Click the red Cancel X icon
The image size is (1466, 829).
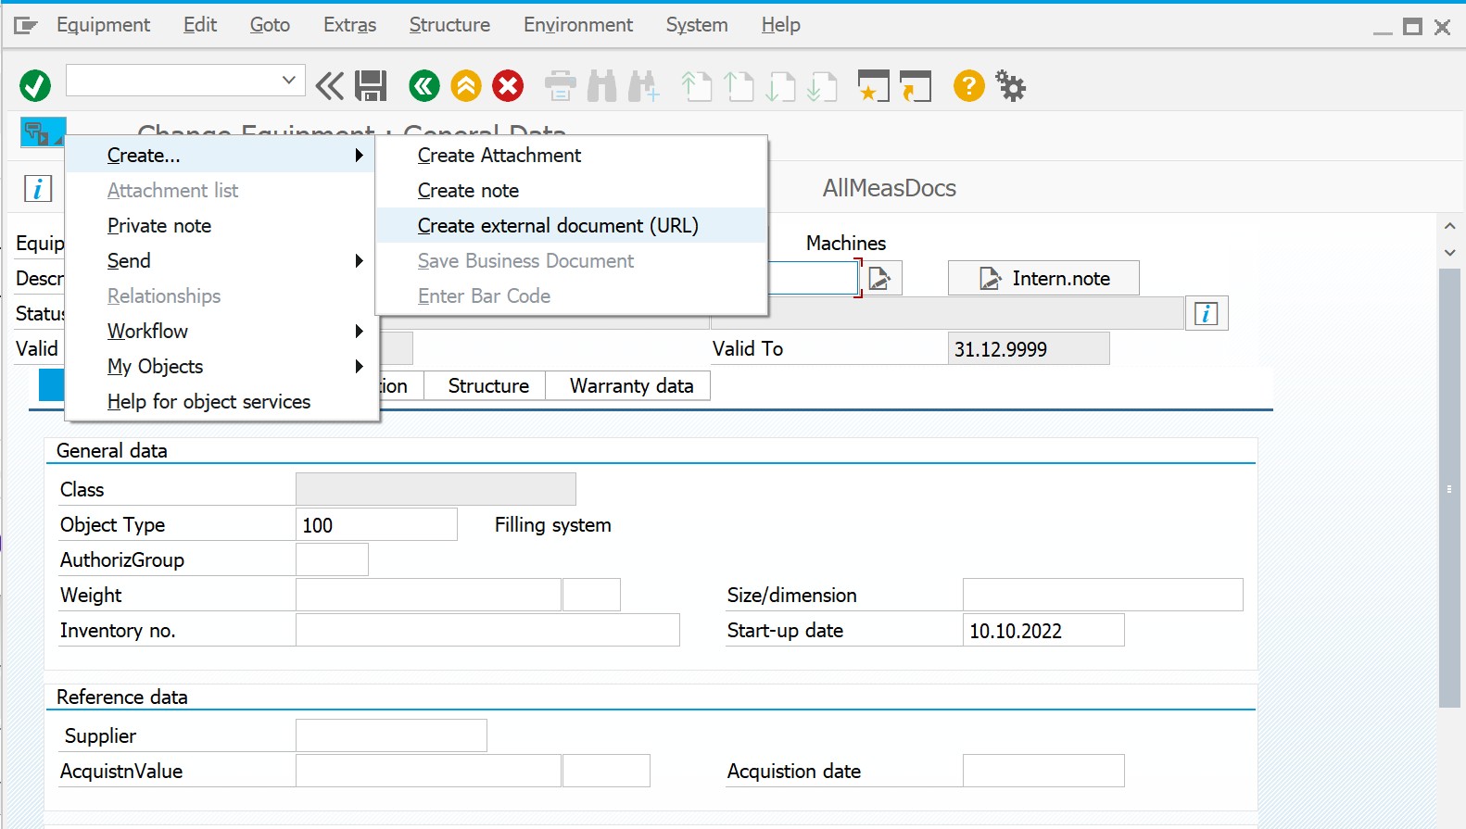(x=508, y=86)
